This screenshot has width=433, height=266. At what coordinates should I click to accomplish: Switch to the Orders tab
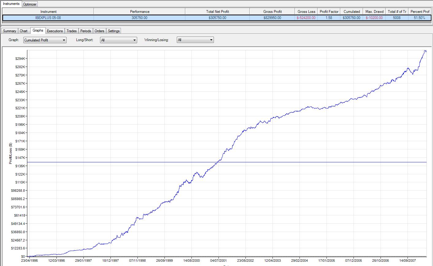point(99,31)
